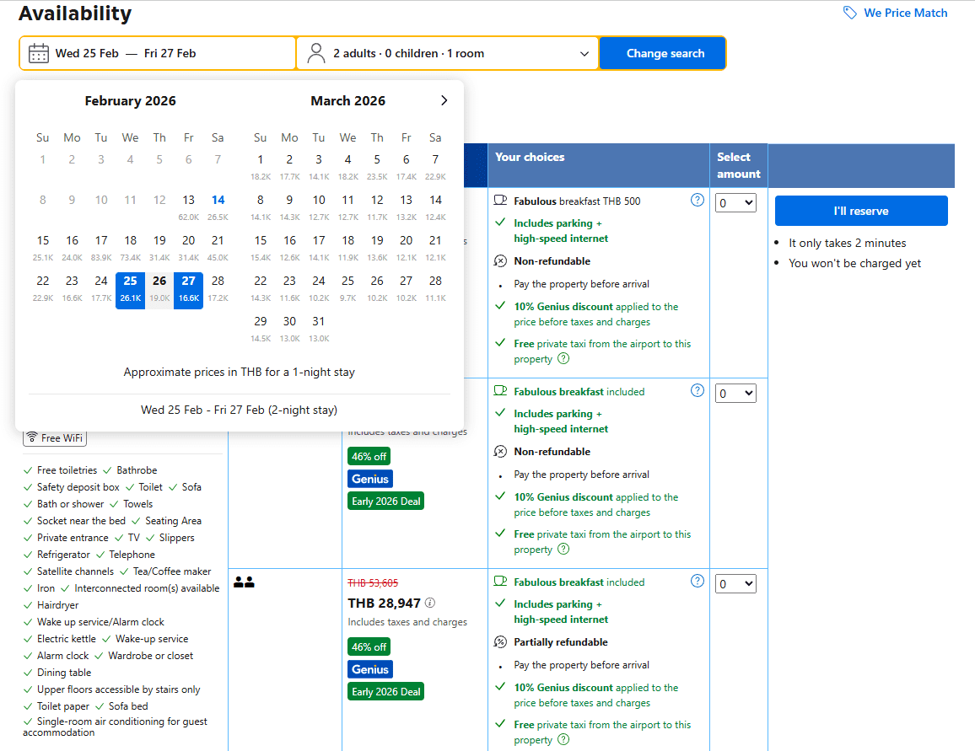Advance calendar to next month with the chevron

coord(444,99)
